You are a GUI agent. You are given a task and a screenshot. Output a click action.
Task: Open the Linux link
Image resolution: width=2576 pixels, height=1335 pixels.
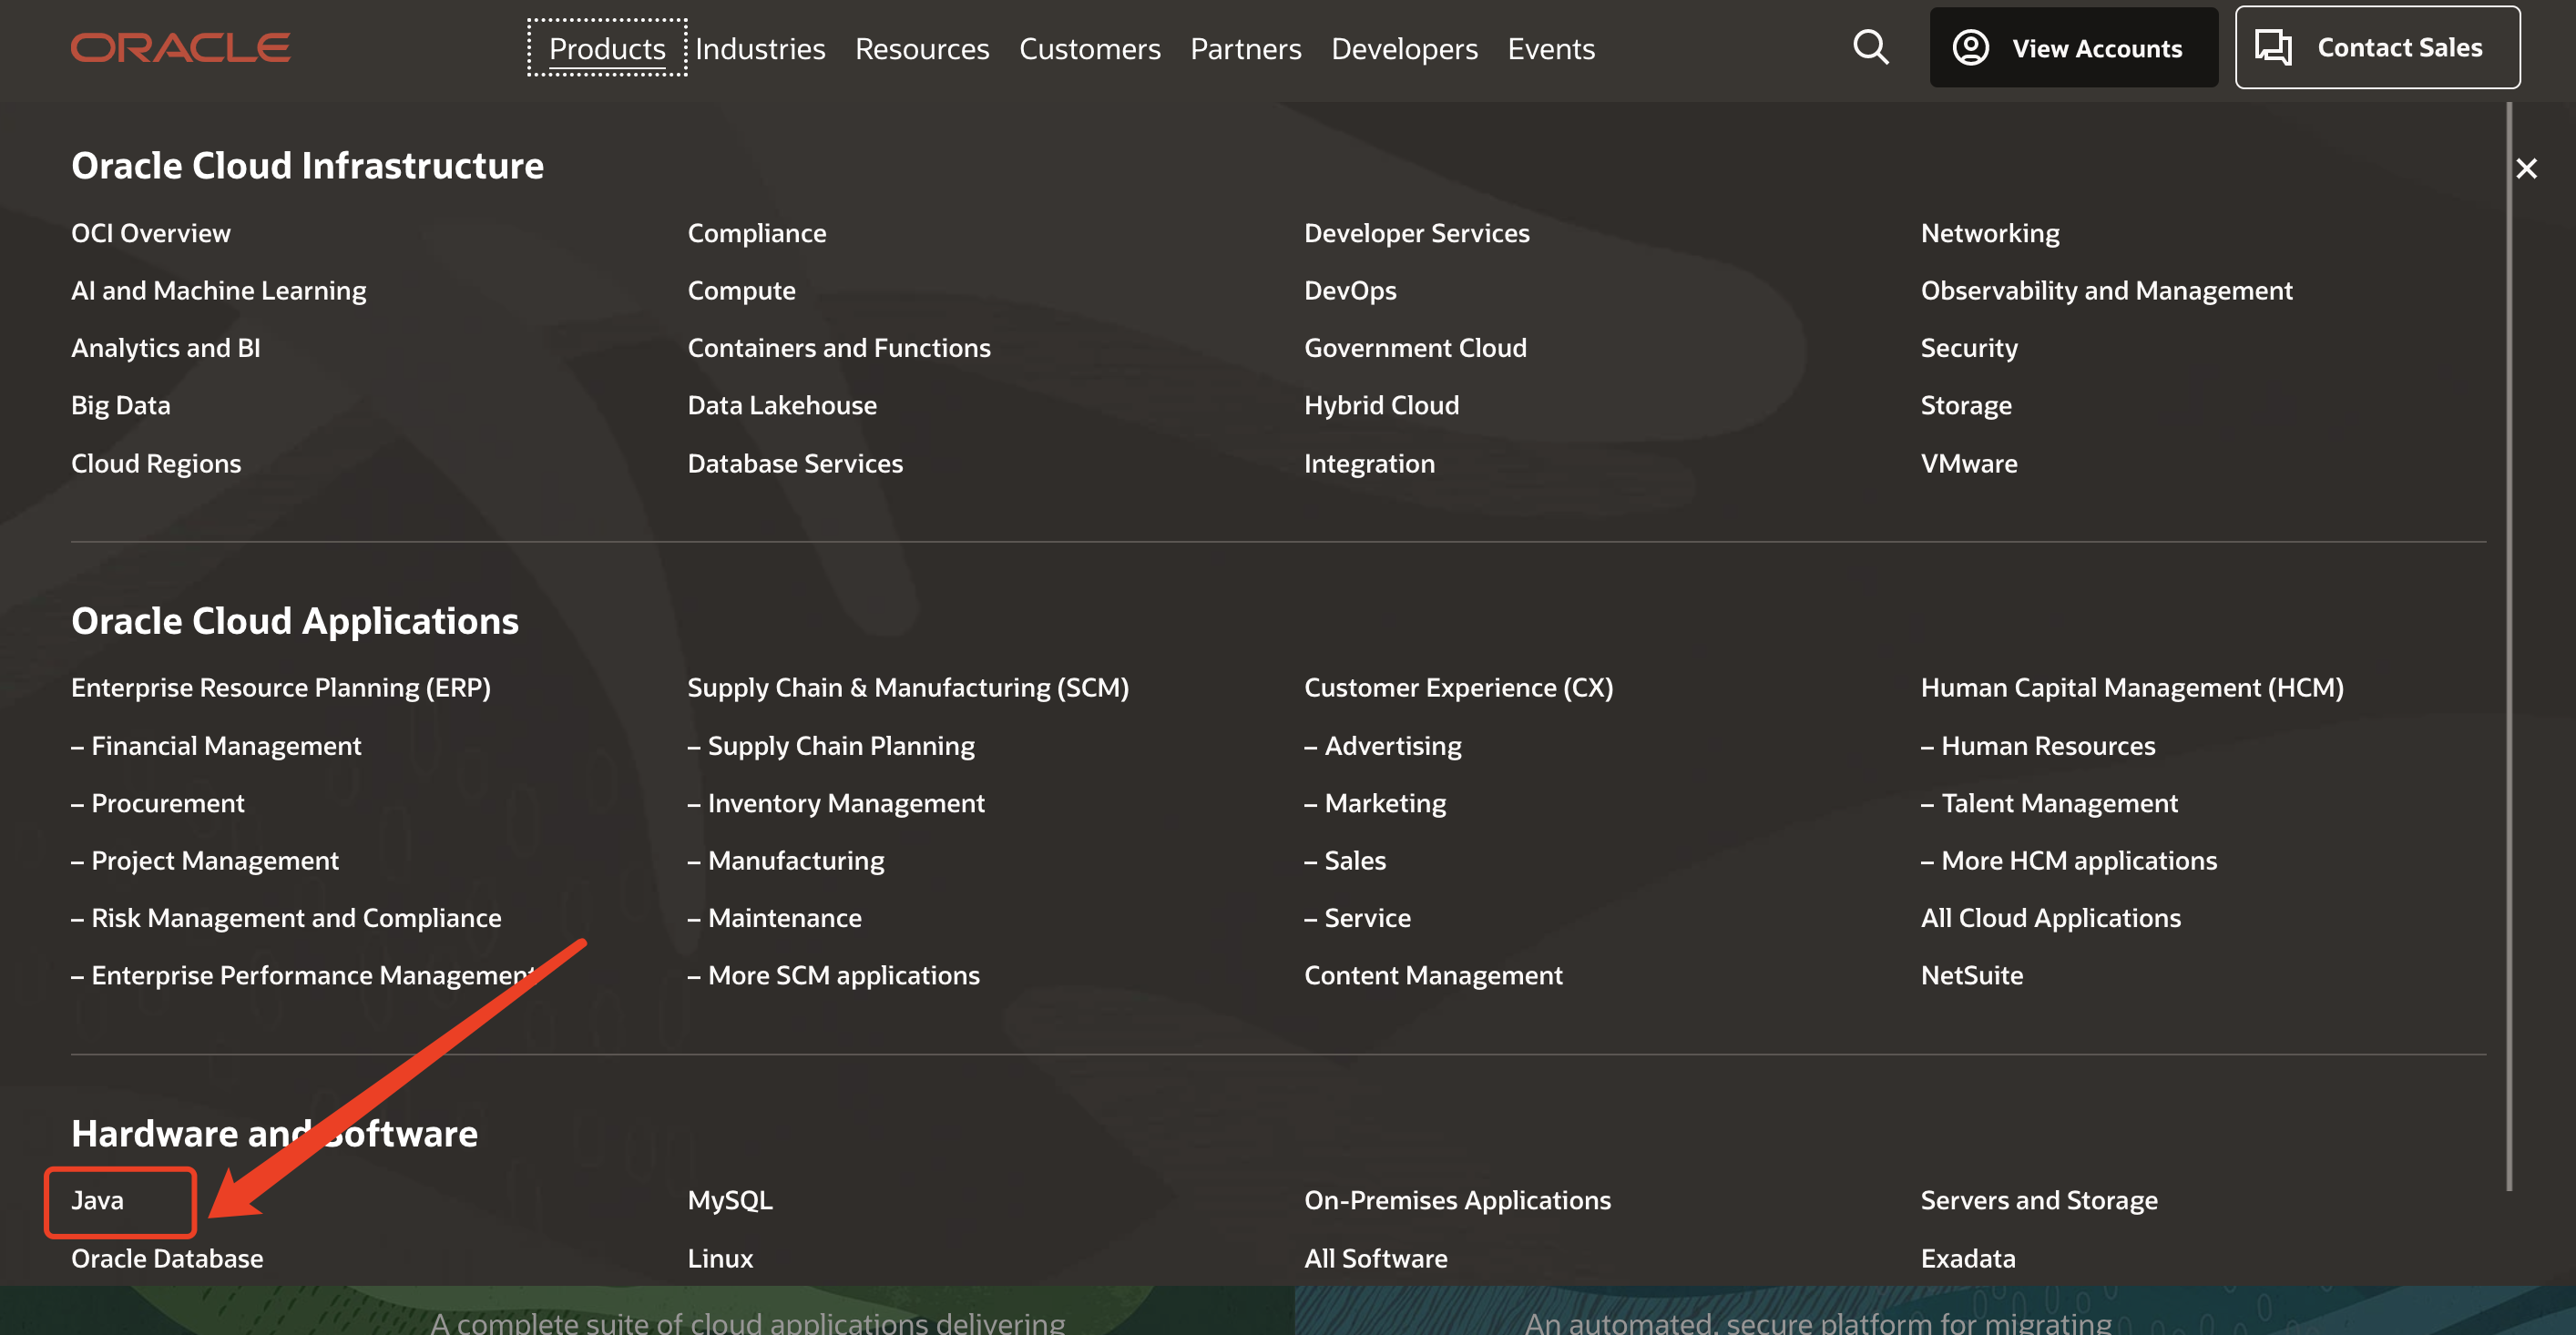(x=720, y=1258)
